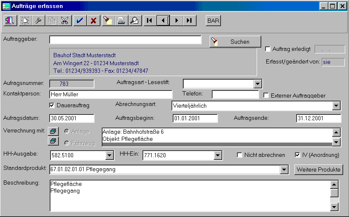Image resolution: width=349 pixels, height=217 pixels.
Task: Click the printer icon in toolbar
Action: (x=121, y=21)
